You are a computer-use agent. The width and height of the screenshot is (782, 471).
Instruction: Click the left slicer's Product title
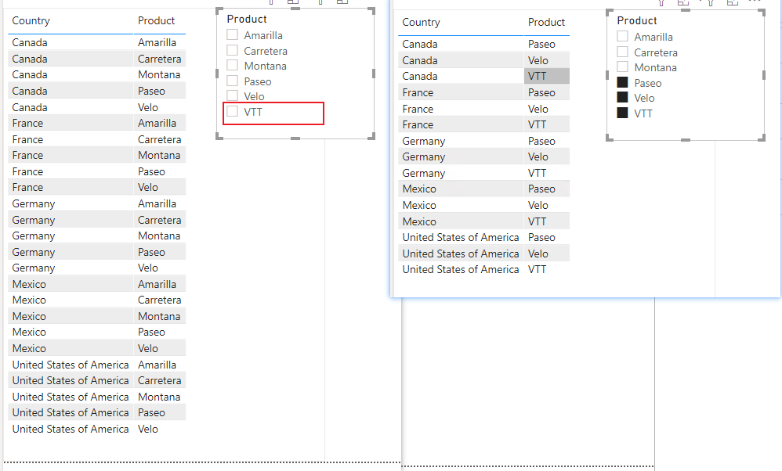click(x=247, y=19)
